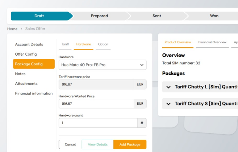Screen dimensions: 238x152
Task: Go to Financial information section
Action: pos(34,93)
